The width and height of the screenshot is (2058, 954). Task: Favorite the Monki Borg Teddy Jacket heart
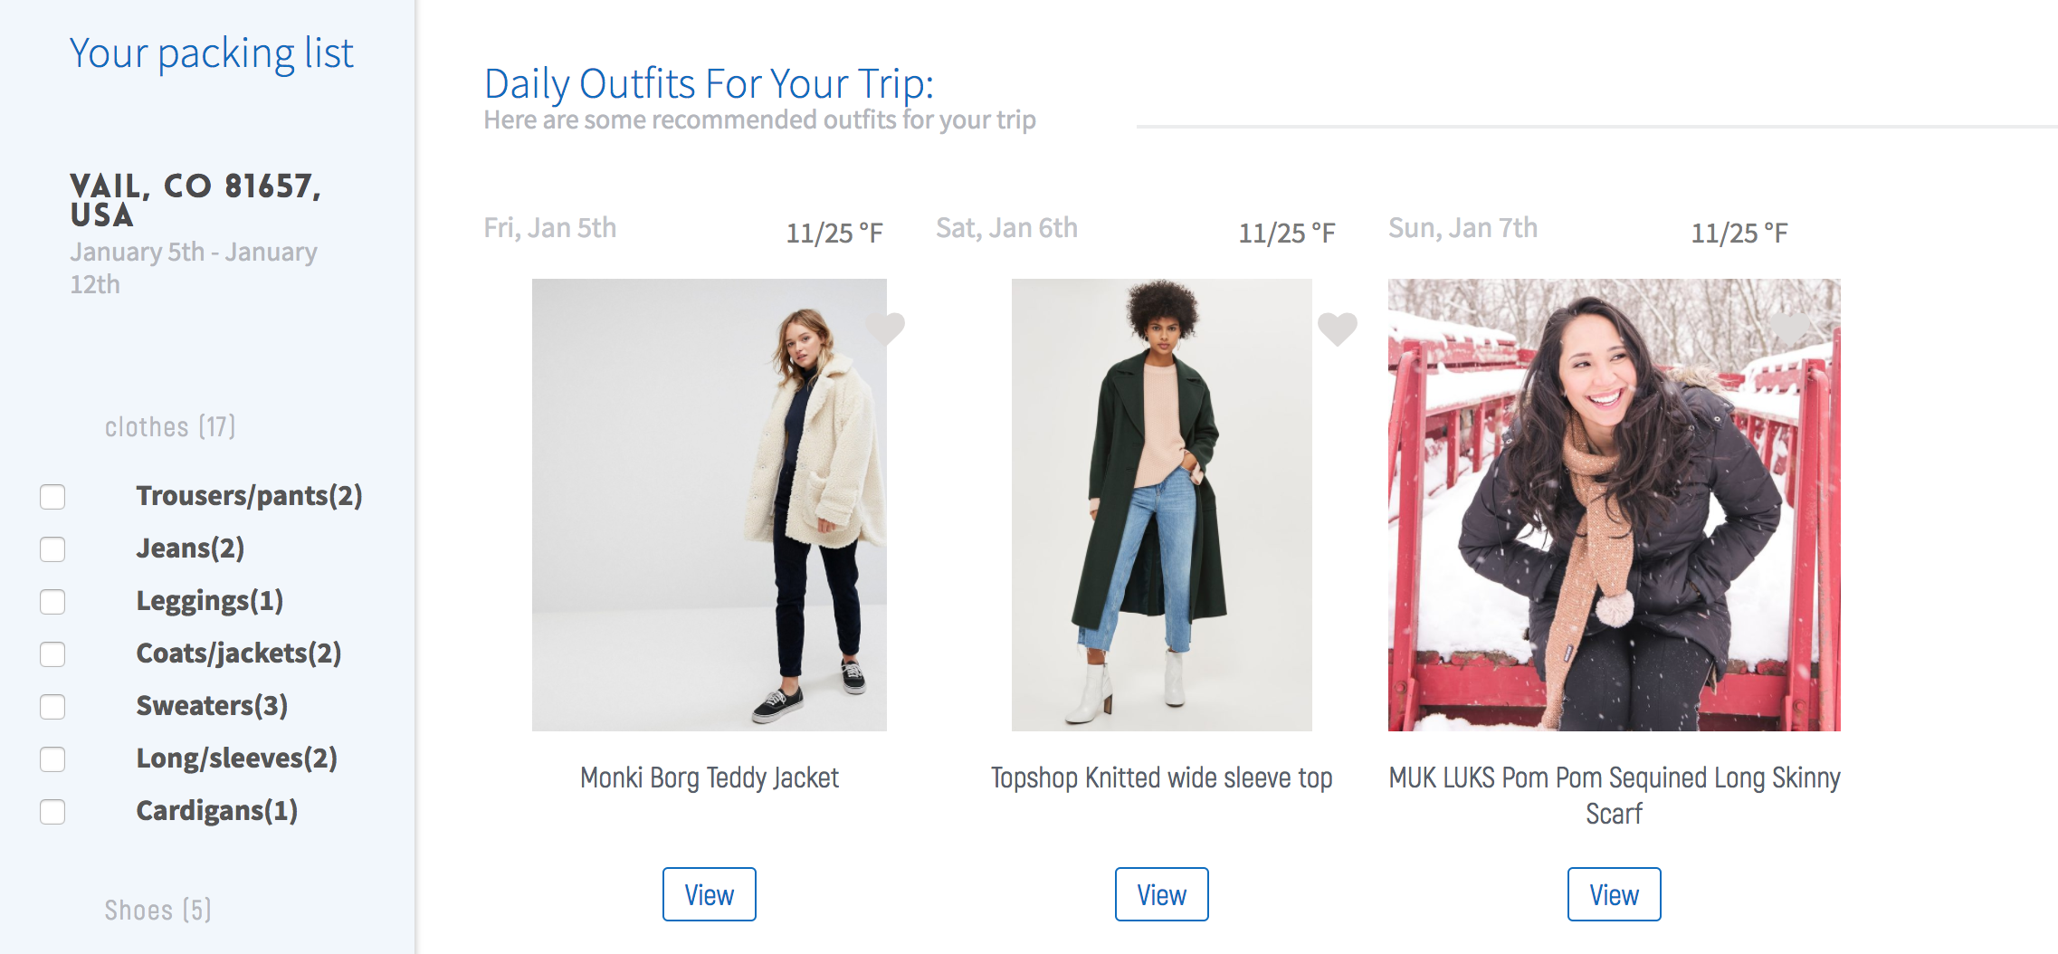pos(885,328)
